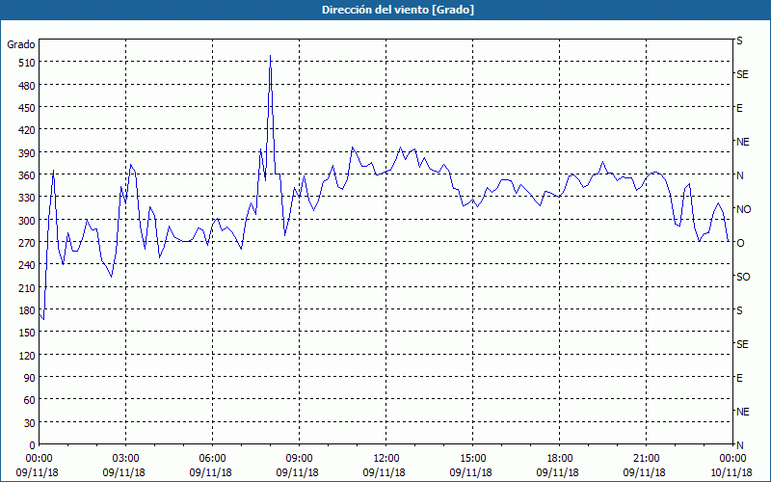Click the 150 degree axis label

pyautogui.click(x=26, y=333)
